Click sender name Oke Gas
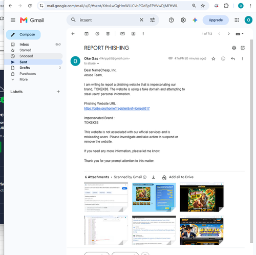Screen dimensions: 256x255 click(x=91, y=58)
